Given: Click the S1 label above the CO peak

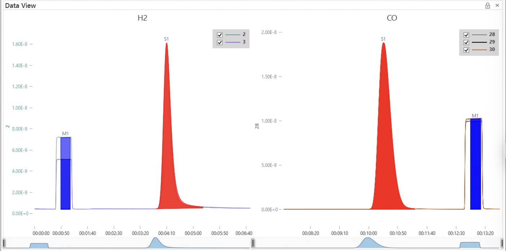Looking at the screenshot, I should click(383, 39).
